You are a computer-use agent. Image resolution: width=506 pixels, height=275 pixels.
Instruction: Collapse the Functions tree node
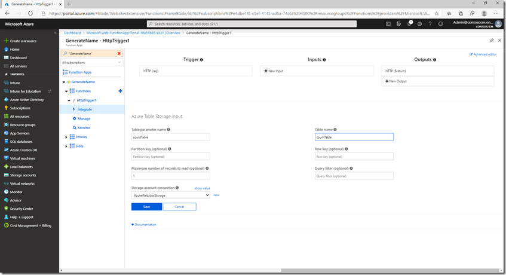(x=67, y=91)
